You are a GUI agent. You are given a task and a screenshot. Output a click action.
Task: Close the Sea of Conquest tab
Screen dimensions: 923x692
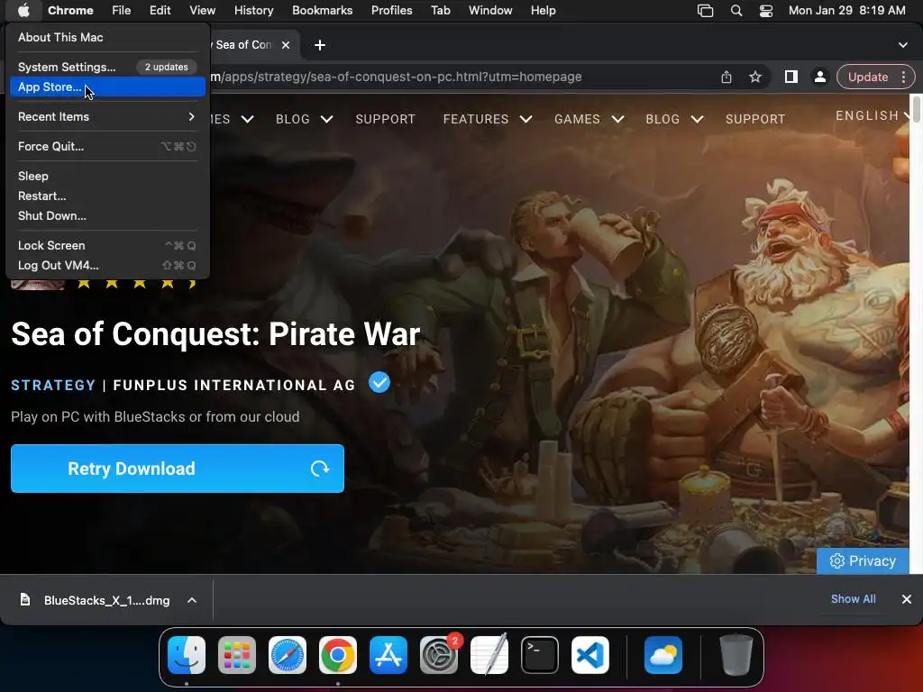click(x=286, y=45)
